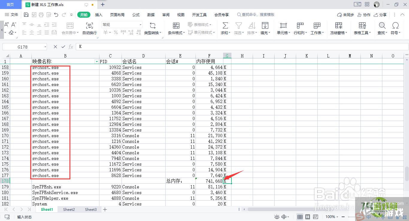Select cell containing SynTPEnhService.exe
The height and width of the screenshot is (221, 409).
pyautogui.click(x=66, y=193)
